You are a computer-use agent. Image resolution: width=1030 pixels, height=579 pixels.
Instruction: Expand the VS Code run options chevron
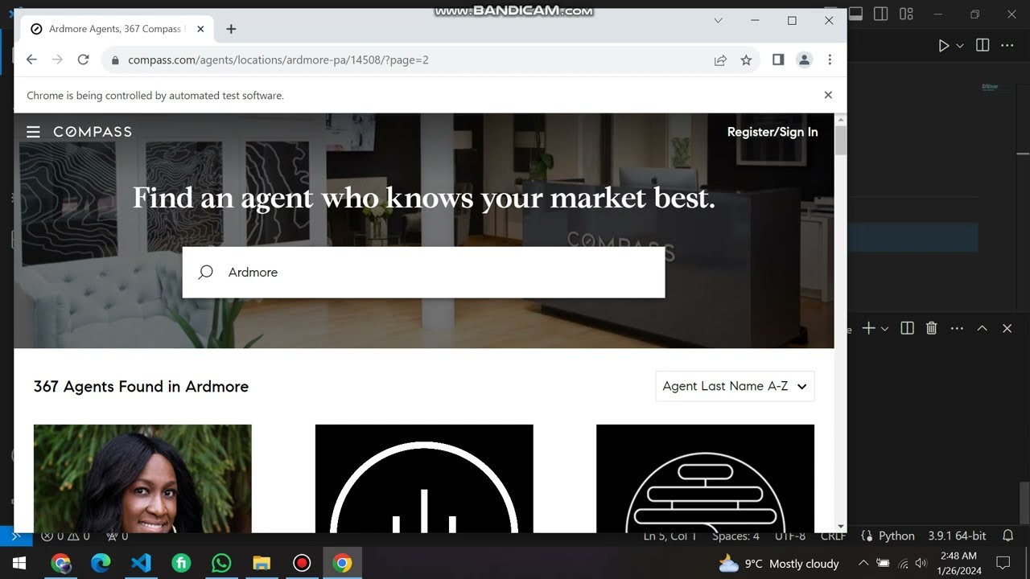pyautogui.click(x=960, y=46)
